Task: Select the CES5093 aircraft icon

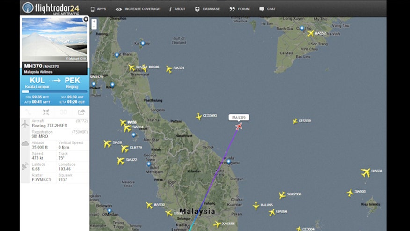Action: (x=199, y=116)
